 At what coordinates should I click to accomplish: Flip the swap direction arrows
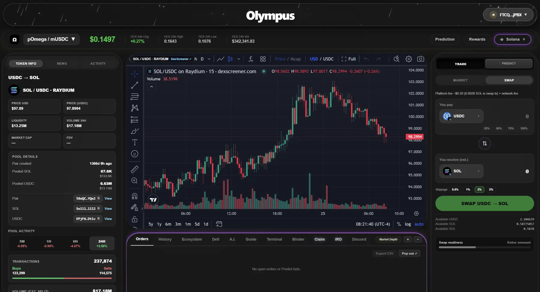[484, 144]
